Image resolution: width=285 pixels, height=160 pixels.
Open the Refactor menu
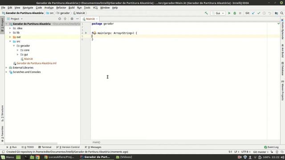[x=61, y=8]
